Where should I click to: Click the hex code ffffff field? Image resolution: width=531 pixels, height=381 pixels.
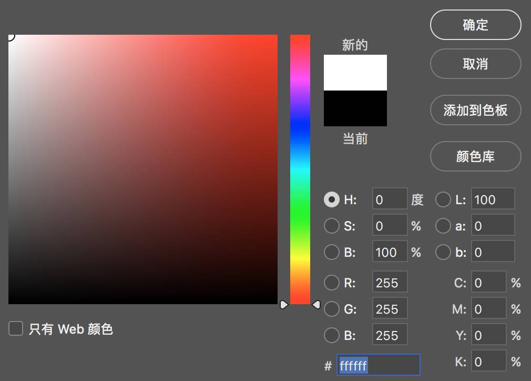point(378,365)
